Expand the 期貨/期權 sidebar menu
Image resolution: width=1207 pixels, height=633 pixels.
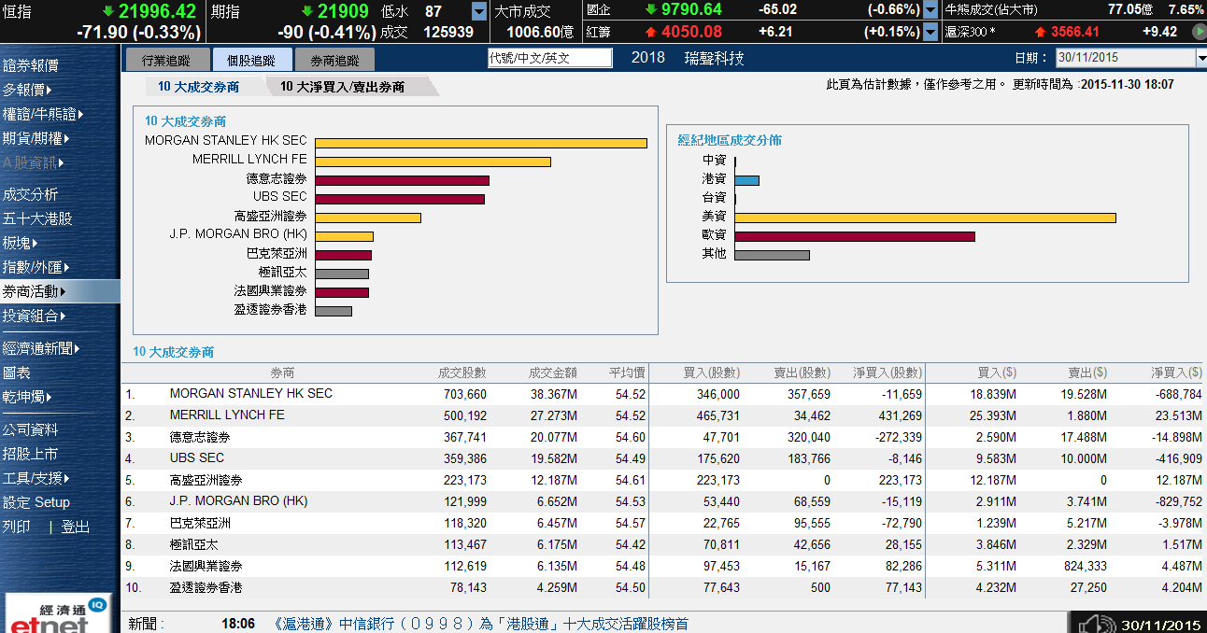[36, 138]
